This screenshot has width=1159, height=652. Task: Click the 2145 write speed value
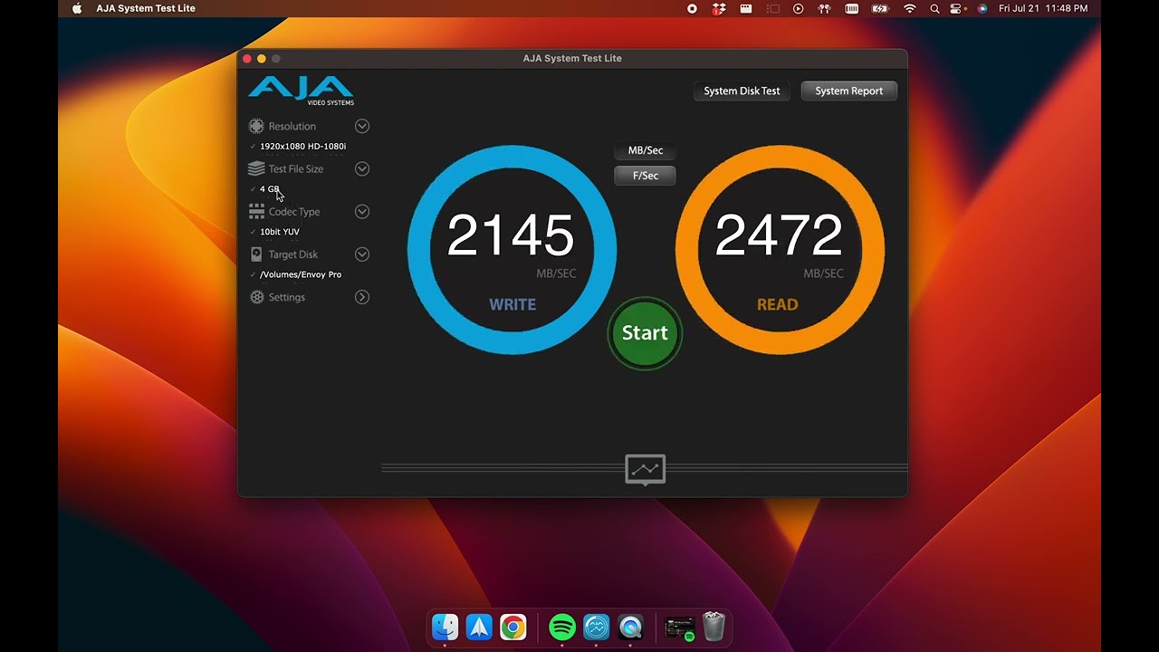pos(511,235)
